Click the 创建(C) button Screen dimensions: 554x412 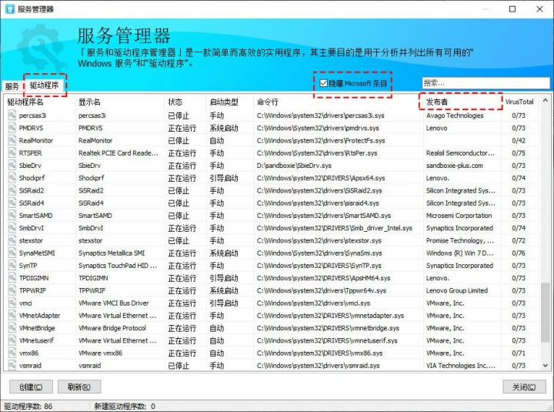(31, 387)
